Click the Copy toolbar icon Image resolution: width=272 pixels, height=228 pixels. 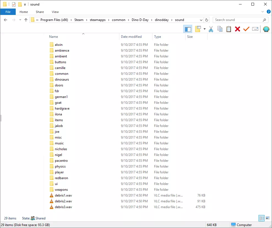(220, 29)
